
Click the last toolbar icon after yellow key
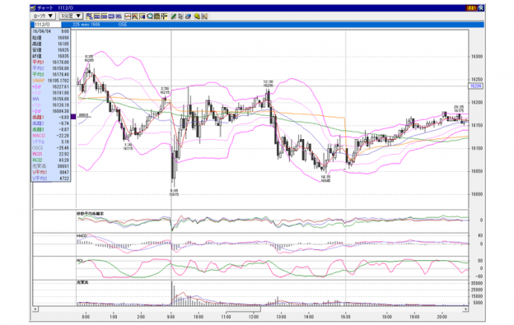coord(204,16)
